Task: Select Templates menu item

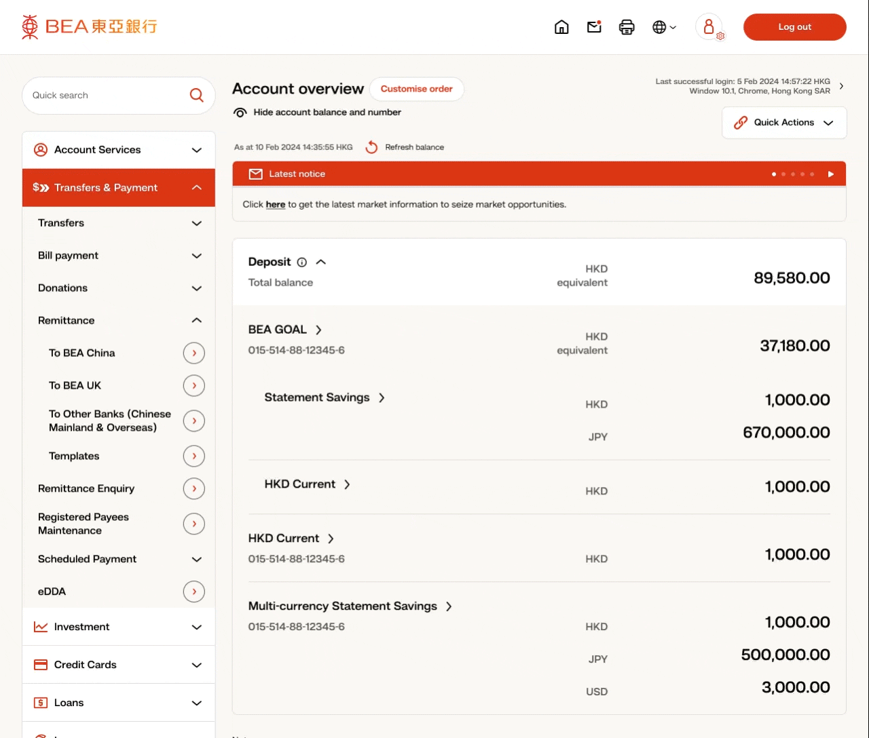Action: pyautogui.click(x=74, y=457)
